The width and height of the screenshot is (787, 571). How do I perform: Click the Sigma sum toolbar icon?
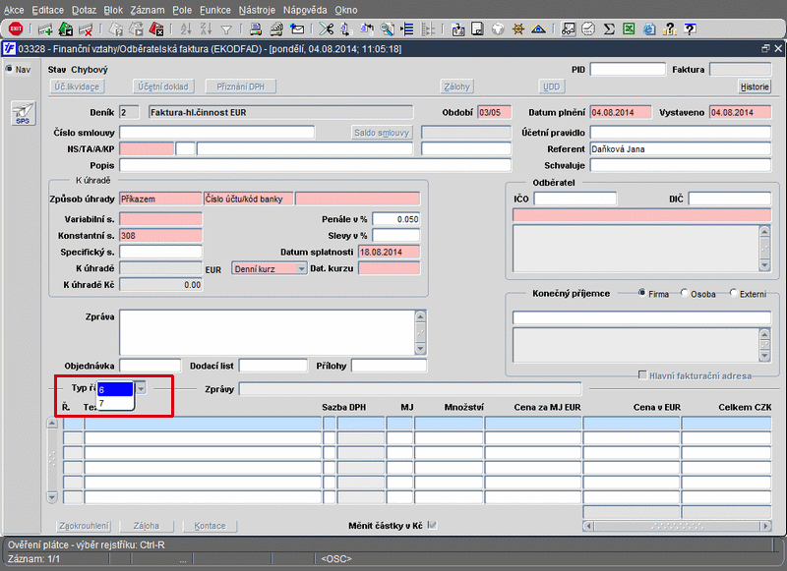click(609, 29)
